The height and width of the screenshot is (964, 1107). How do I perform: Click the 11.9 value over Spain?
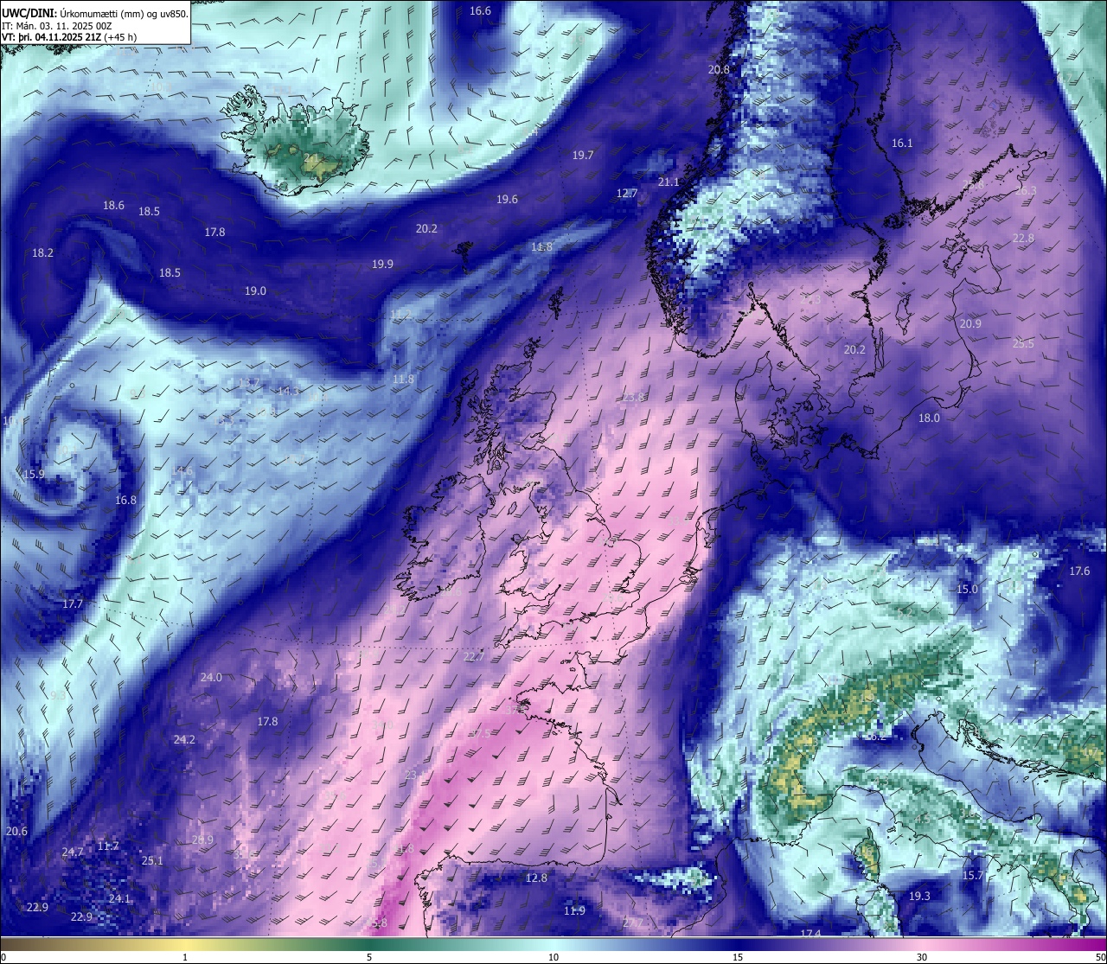pos(574,910)
